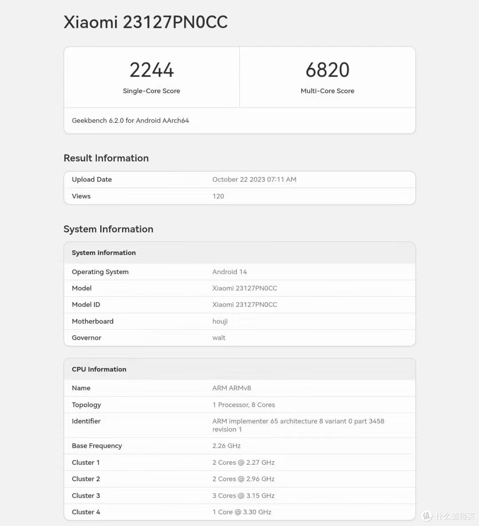The height and width of the screenshot is (526, 479).
Task: Click the Cluster 2 label
Action: tap(86, 479)
